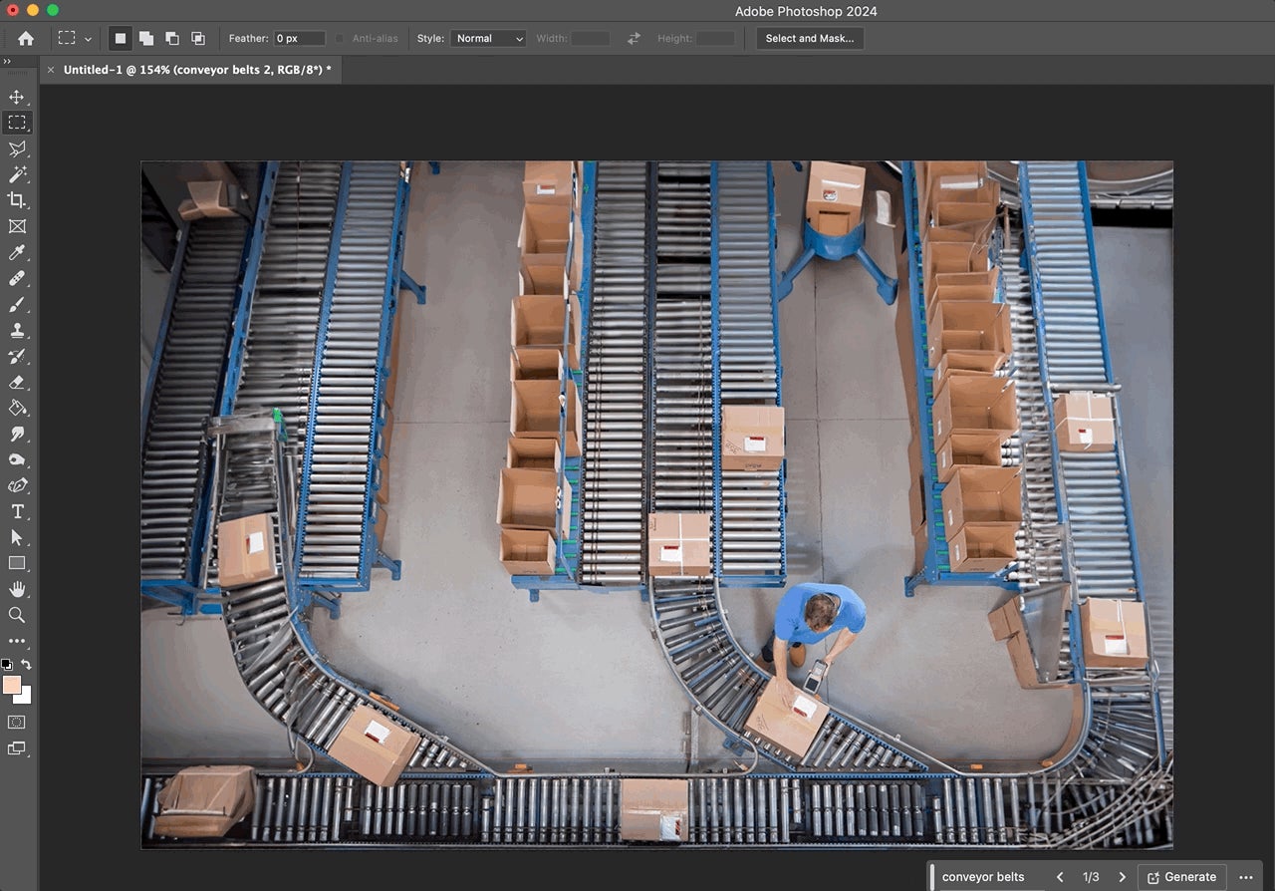Click the Width input field
Viewport: 1275px width, 891px height.
(x=590, y=38)
